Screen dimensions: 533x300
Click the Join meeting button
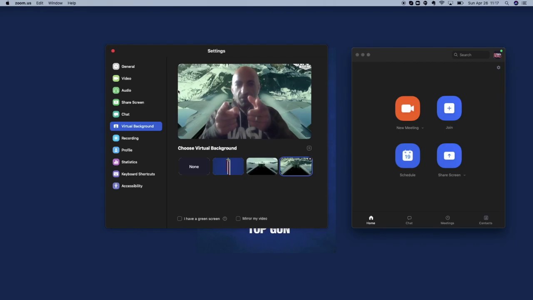click(449, 108)
